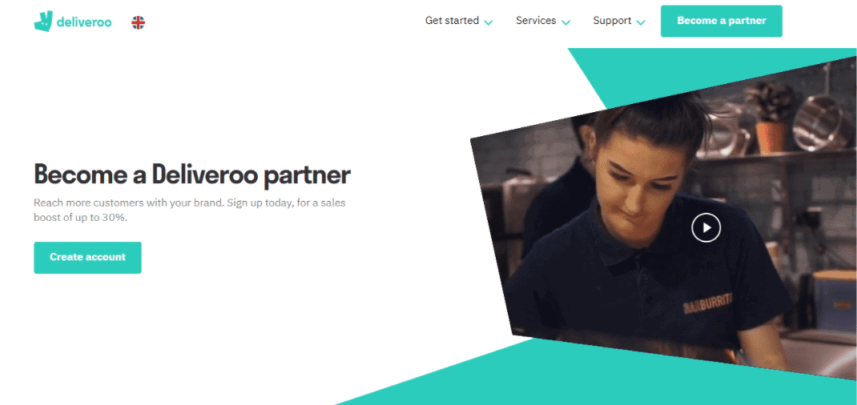Click the deliveroo wordmark text in header

(x=82, y=22)
